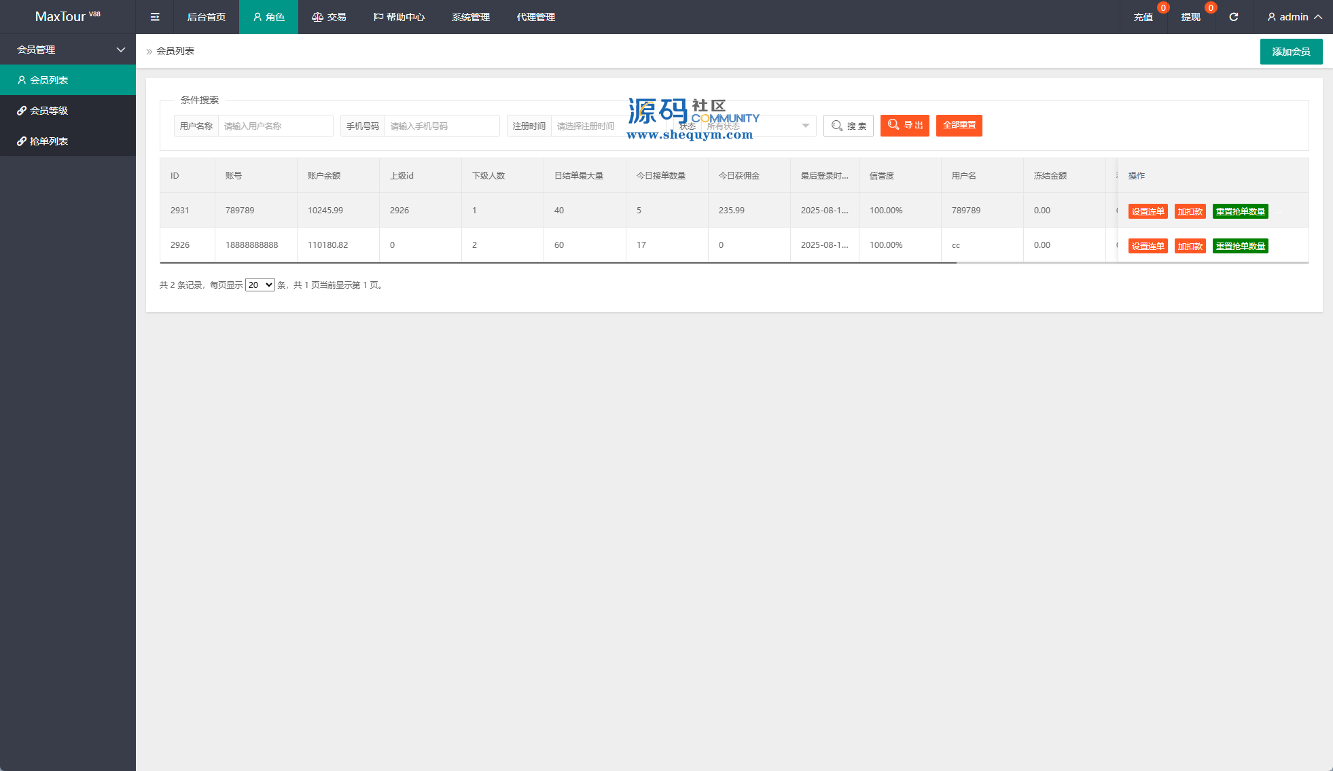Click 全部重置 reset button
The width and height of the screenshot is (1333, 771).
click(x=959, y=125)
